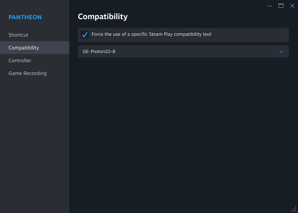The width and height of the screenshot is (298, 213).
Task: Minimize the properties window
Action: pyautogui.click(x=269, y=6)
